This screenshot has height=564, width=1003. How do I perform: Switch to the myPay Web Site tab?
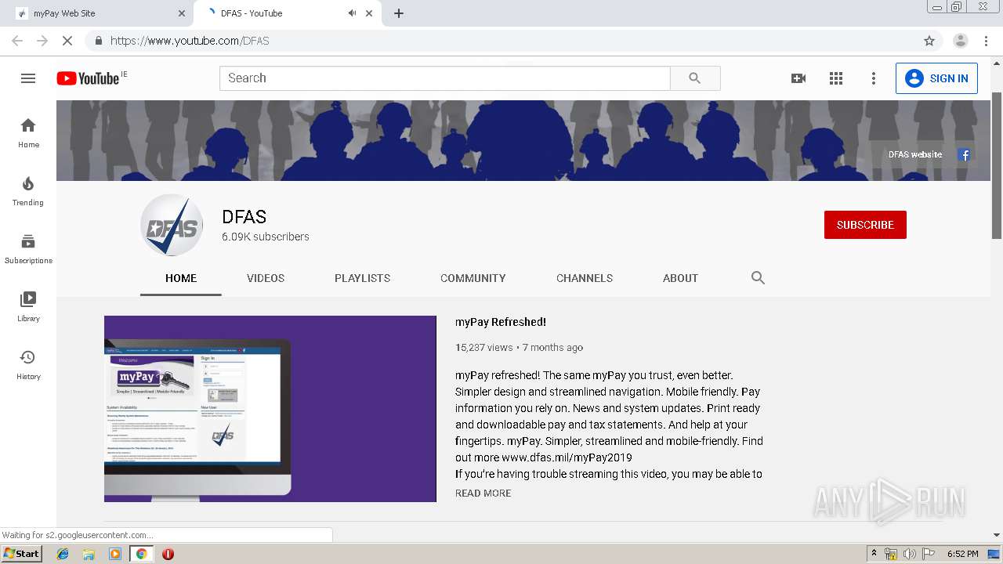tap(99, 13)
